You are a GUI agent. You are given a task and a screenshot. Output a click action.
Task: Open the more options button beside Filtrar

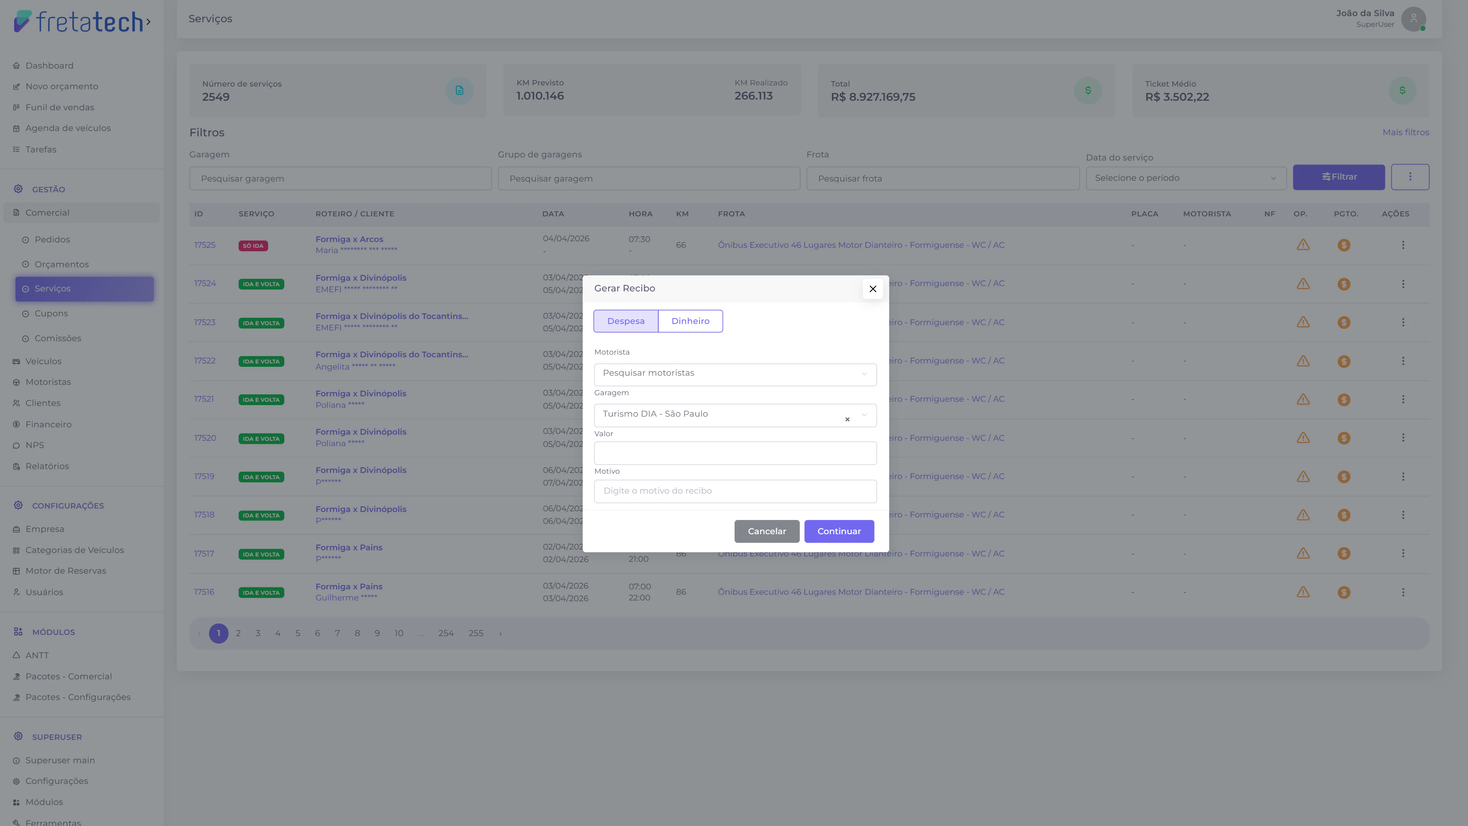1410,177
